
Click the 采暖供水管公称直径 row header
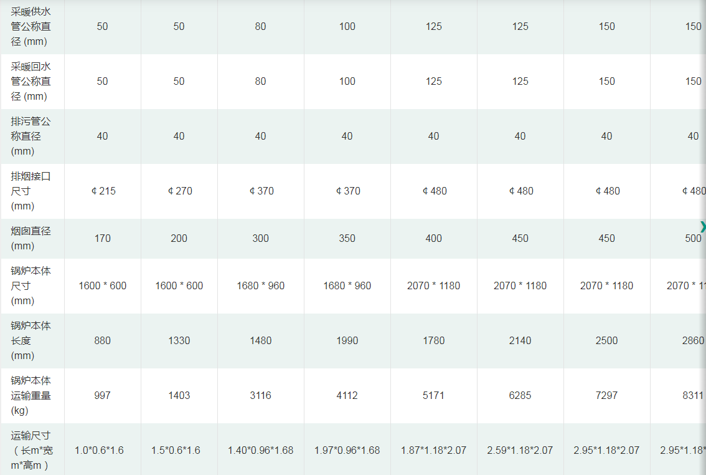31,27
